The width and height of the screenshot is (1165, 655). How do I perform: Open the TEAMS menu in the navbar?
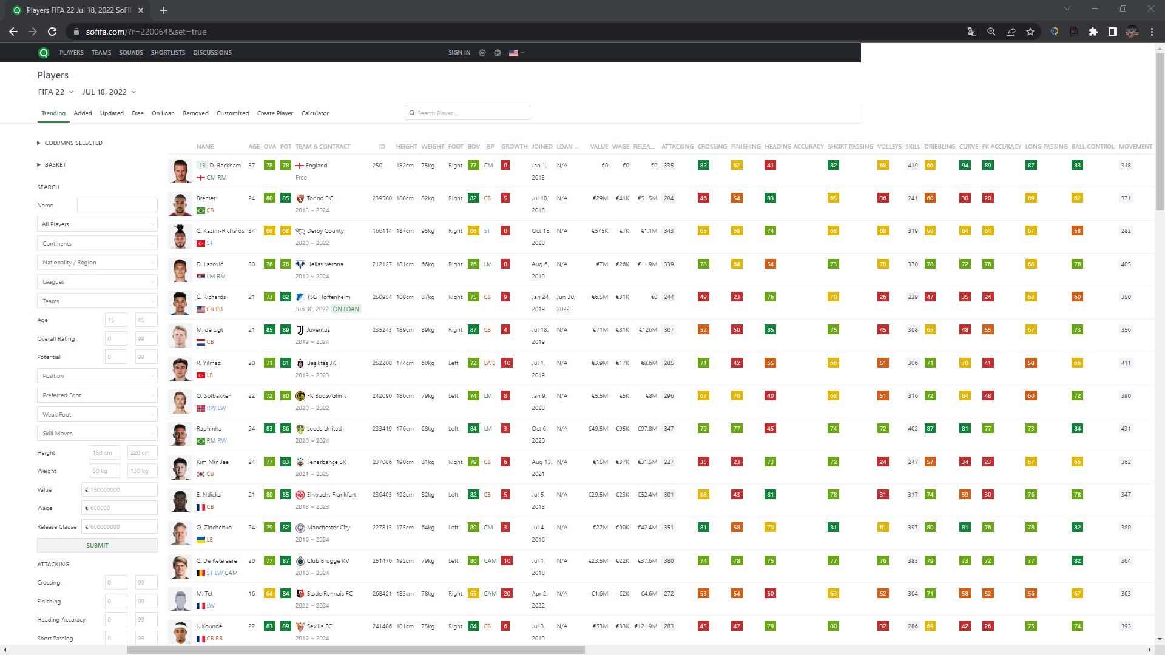101,53
